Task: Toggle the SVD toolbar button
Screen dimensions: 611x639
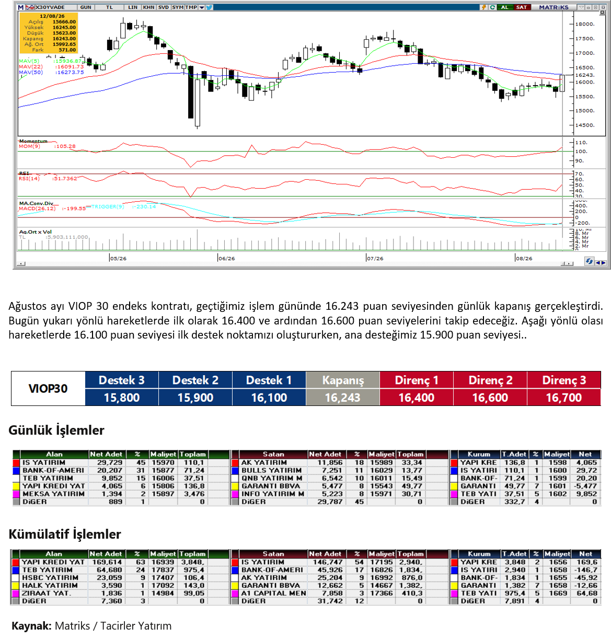Action: [x=163, y=7]
